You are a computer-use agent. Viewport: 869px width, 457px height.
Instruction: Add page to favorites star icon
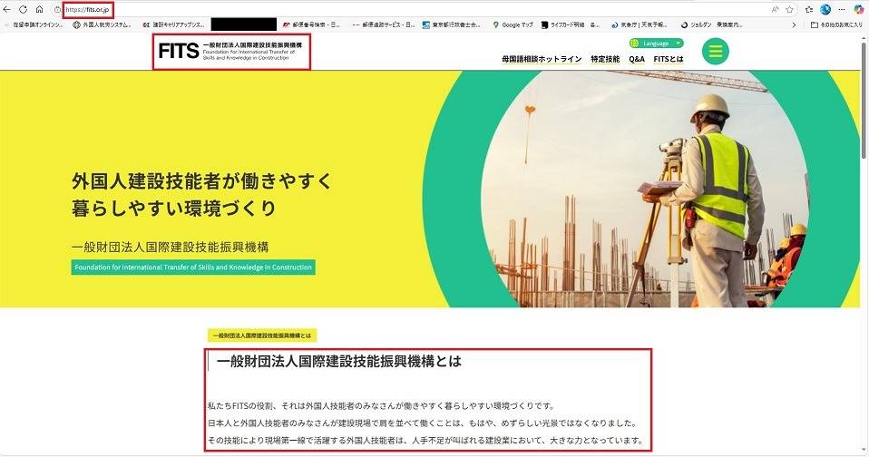pyautogui.click(x=789, y=9)
